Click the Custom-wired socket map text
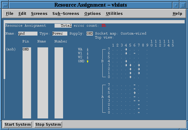The height and width of the screenshot is (130, 188). click(x=133, y=33)
